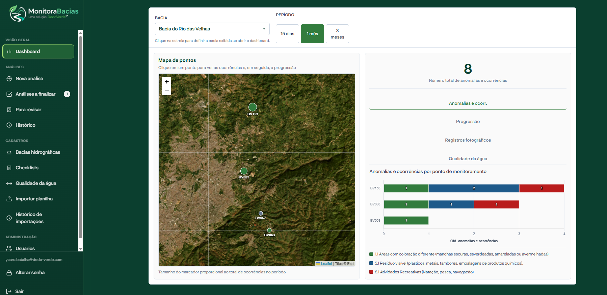This screenshot has height=295, width=607.
Task: Open the Bacia do Rio das Velhas dropdown
Action: pyautogui.click(x=212, y=29)
